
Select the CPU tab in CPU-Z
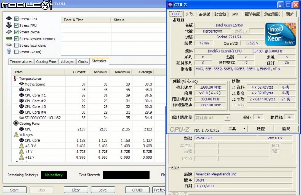point(176,14)
